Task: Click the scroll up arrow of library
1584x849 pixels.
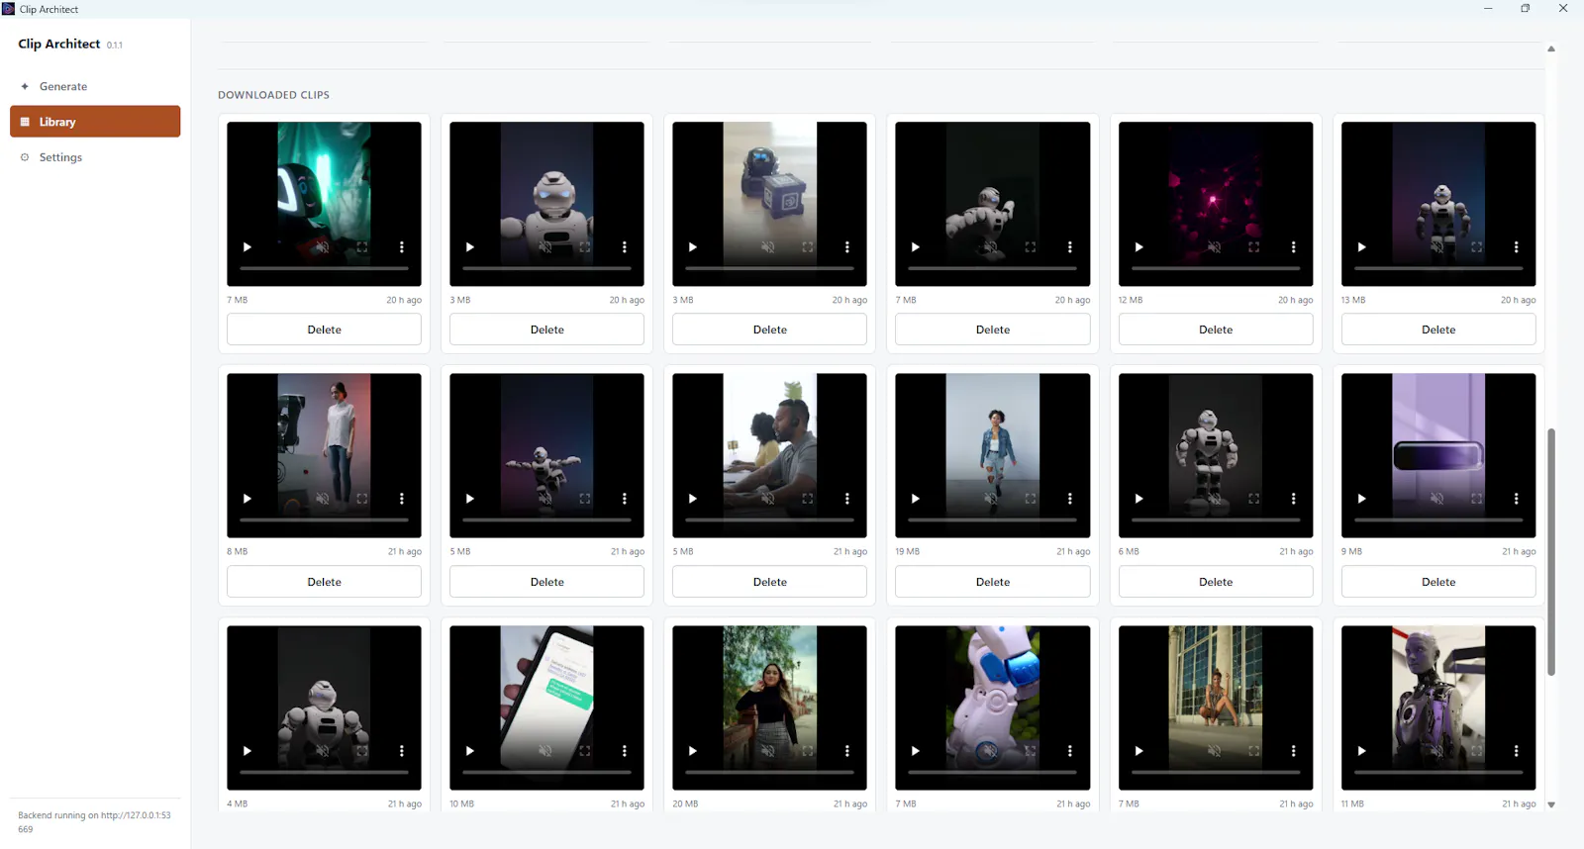Action: [1551, 48]
